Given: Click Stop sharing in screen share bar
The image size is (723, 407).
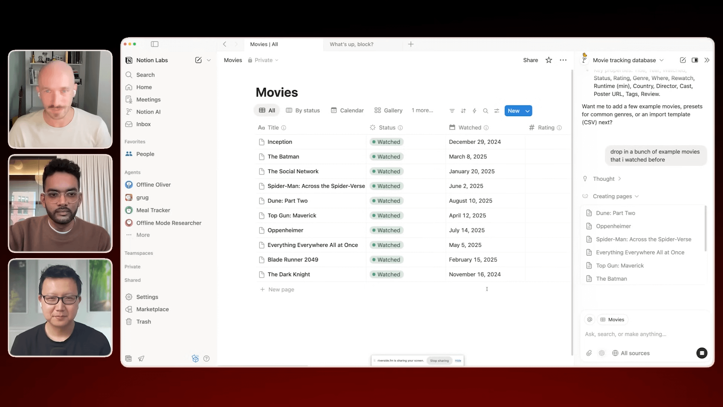Looking at the screenshot, I should pos(439,361).
